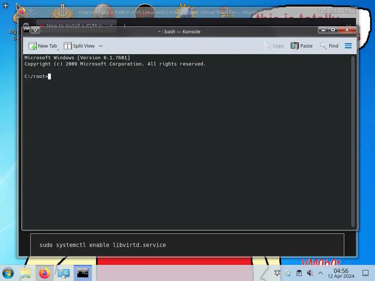Close the Firefox KVM tab
The height and width of the screenshot is (281, 375).
[x=111, y=26]
